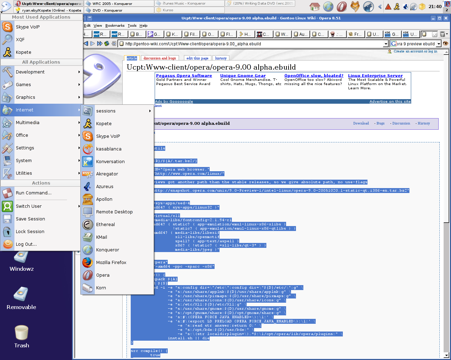Launch Opera from the Internet submenu

[x=117, y=275]
